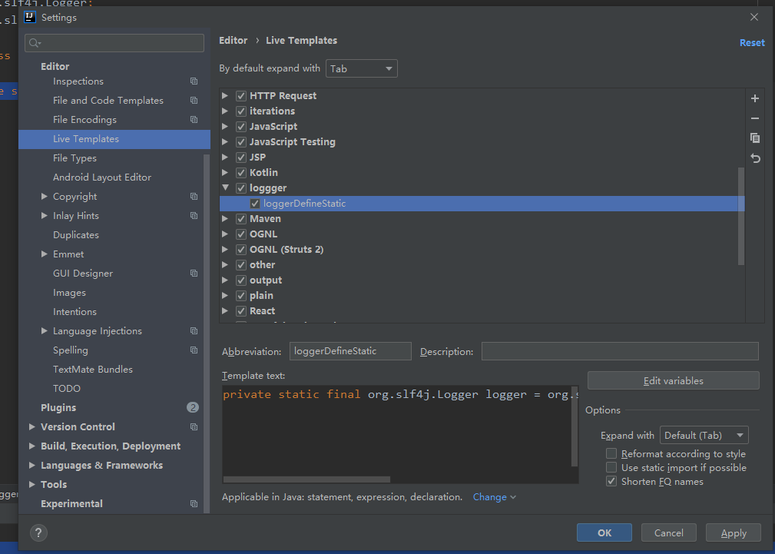The height and width of the screenshot is (554, 775).
Task: Open the TextMate Bundles settings page
Action: point(93,370)
